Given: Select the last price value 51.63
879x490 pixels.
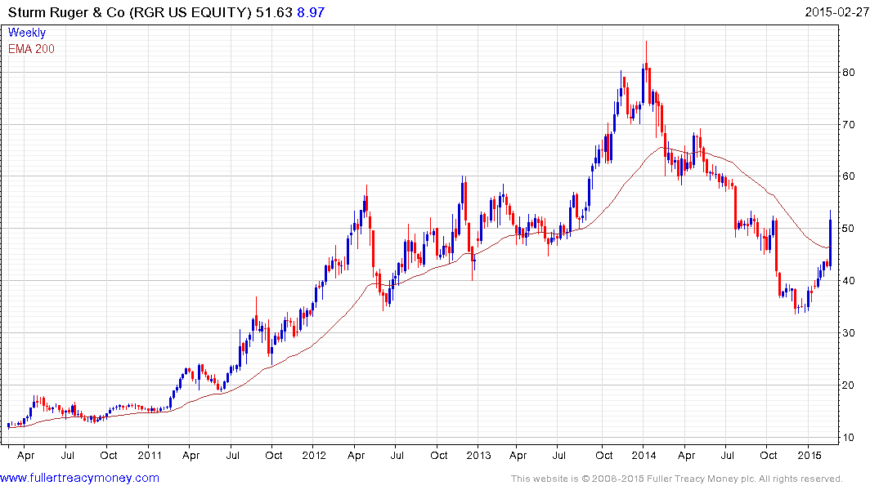Looking at the screenshot, I should point(274,12).
